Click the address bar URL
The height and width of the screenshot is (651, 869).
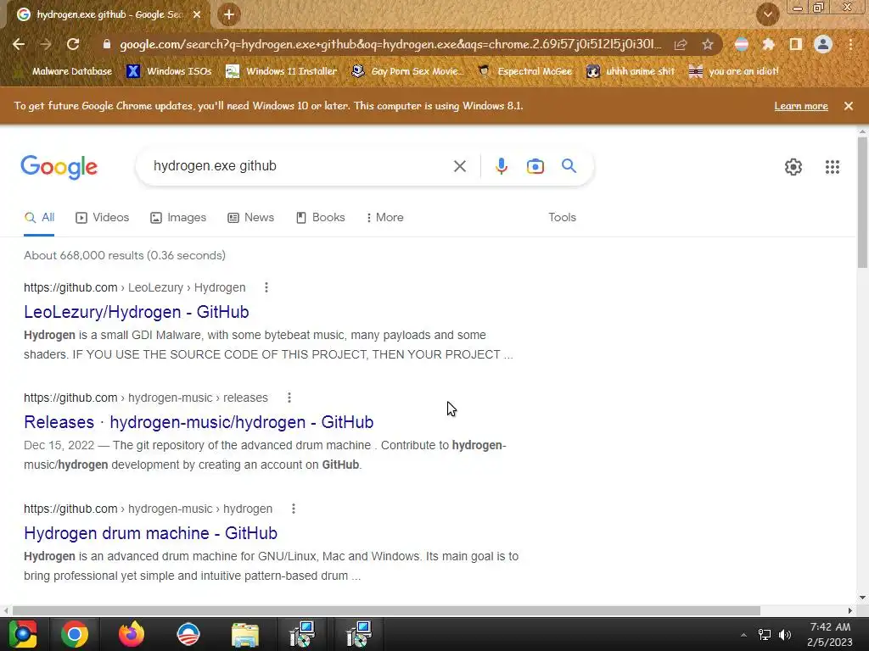[x=390, y=44]
